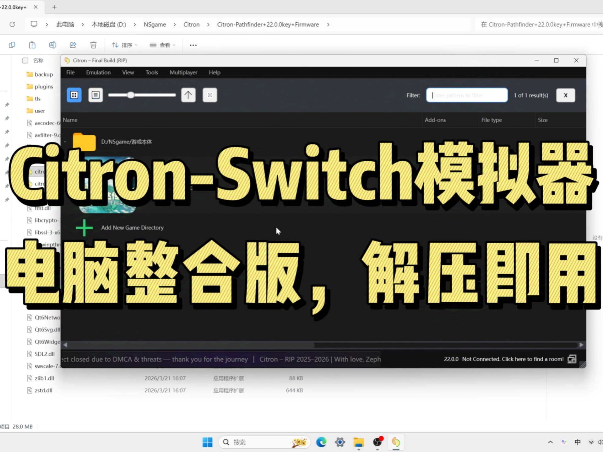The width and height of the screenshot is (603, 452).
Task: Switch Citron game list to list view
Action: (x=95, y=95)
